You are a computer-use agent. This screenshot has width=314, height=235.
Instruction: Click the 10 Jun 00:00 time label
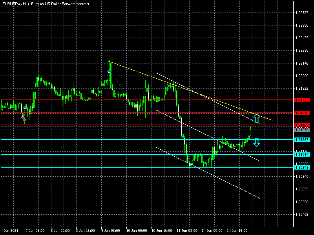point(137,231)
